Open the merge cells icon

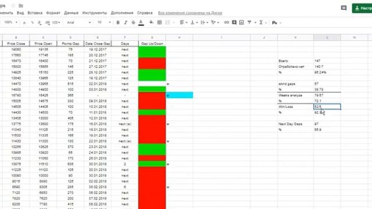tap(167, 23)
